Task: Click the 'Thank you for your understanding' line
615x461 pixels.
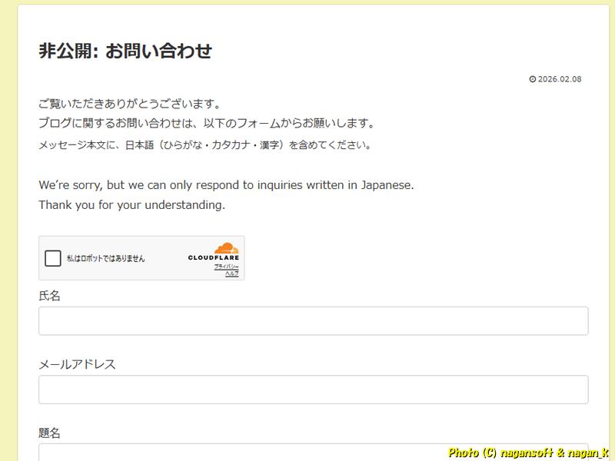Action: click(x=131, y=205)
